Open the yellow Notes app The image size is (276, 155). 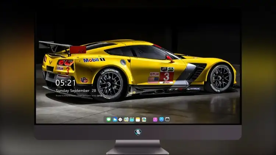(138, 119)
